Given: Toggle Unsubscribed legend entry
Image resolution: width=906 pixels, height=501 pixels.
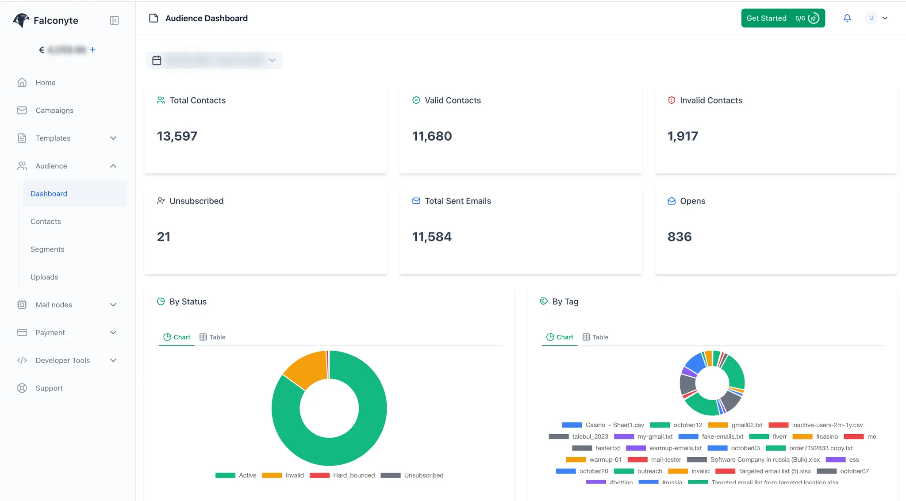Looking at the screenshot, I should (x=412, y=475).
